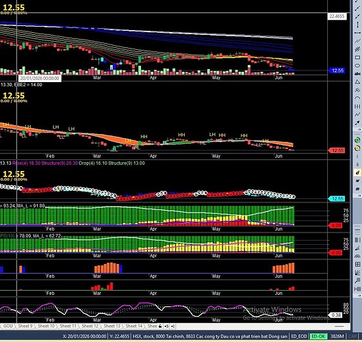
Task: Toggle the highlighted 'd' daily interval button
Action: tap(357, 172)
